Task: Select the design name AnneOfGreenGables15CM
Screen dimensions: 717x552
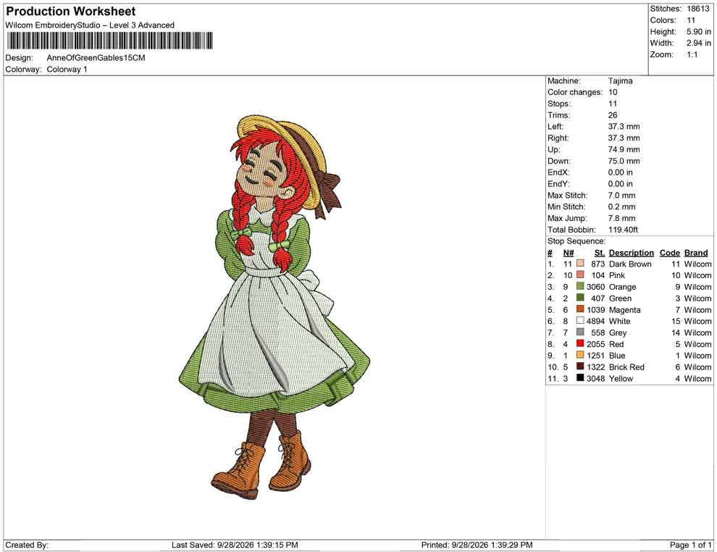Action: click(96, 58)
